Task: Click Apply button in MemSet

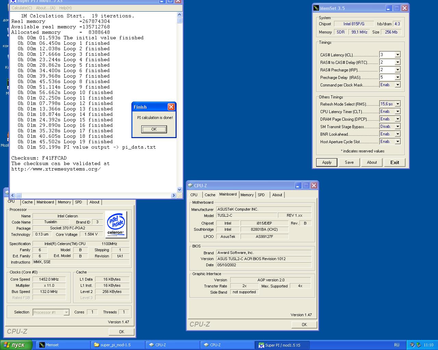Action: tap(327, 162)
